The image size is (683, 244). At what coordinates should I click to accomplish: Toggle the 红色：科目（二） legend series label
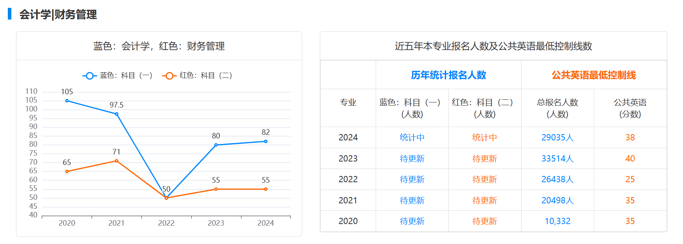206,75
